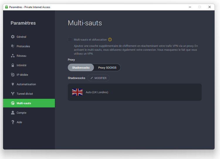The height and width of the screenshot is (159, 220).
Task: Click the Auto (UK Londres) text
Action: (x=97, y=92)
